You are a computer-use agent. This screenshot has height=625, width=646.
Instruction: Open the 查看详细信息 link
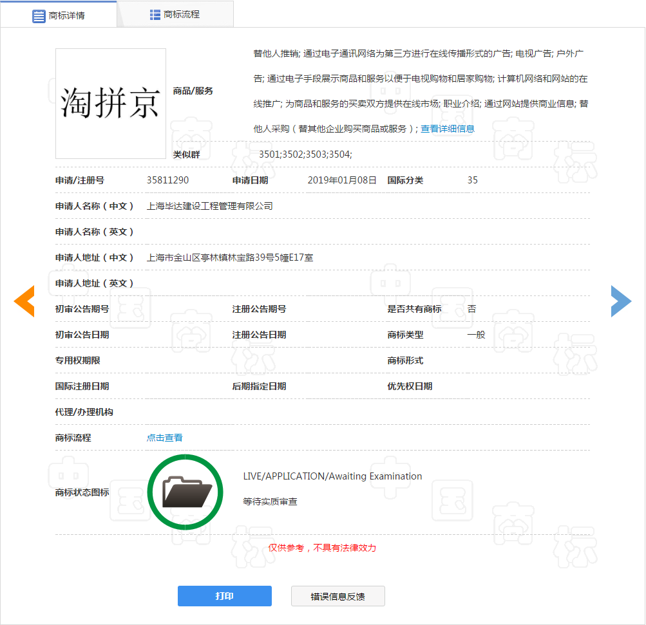tap(448, 129)
